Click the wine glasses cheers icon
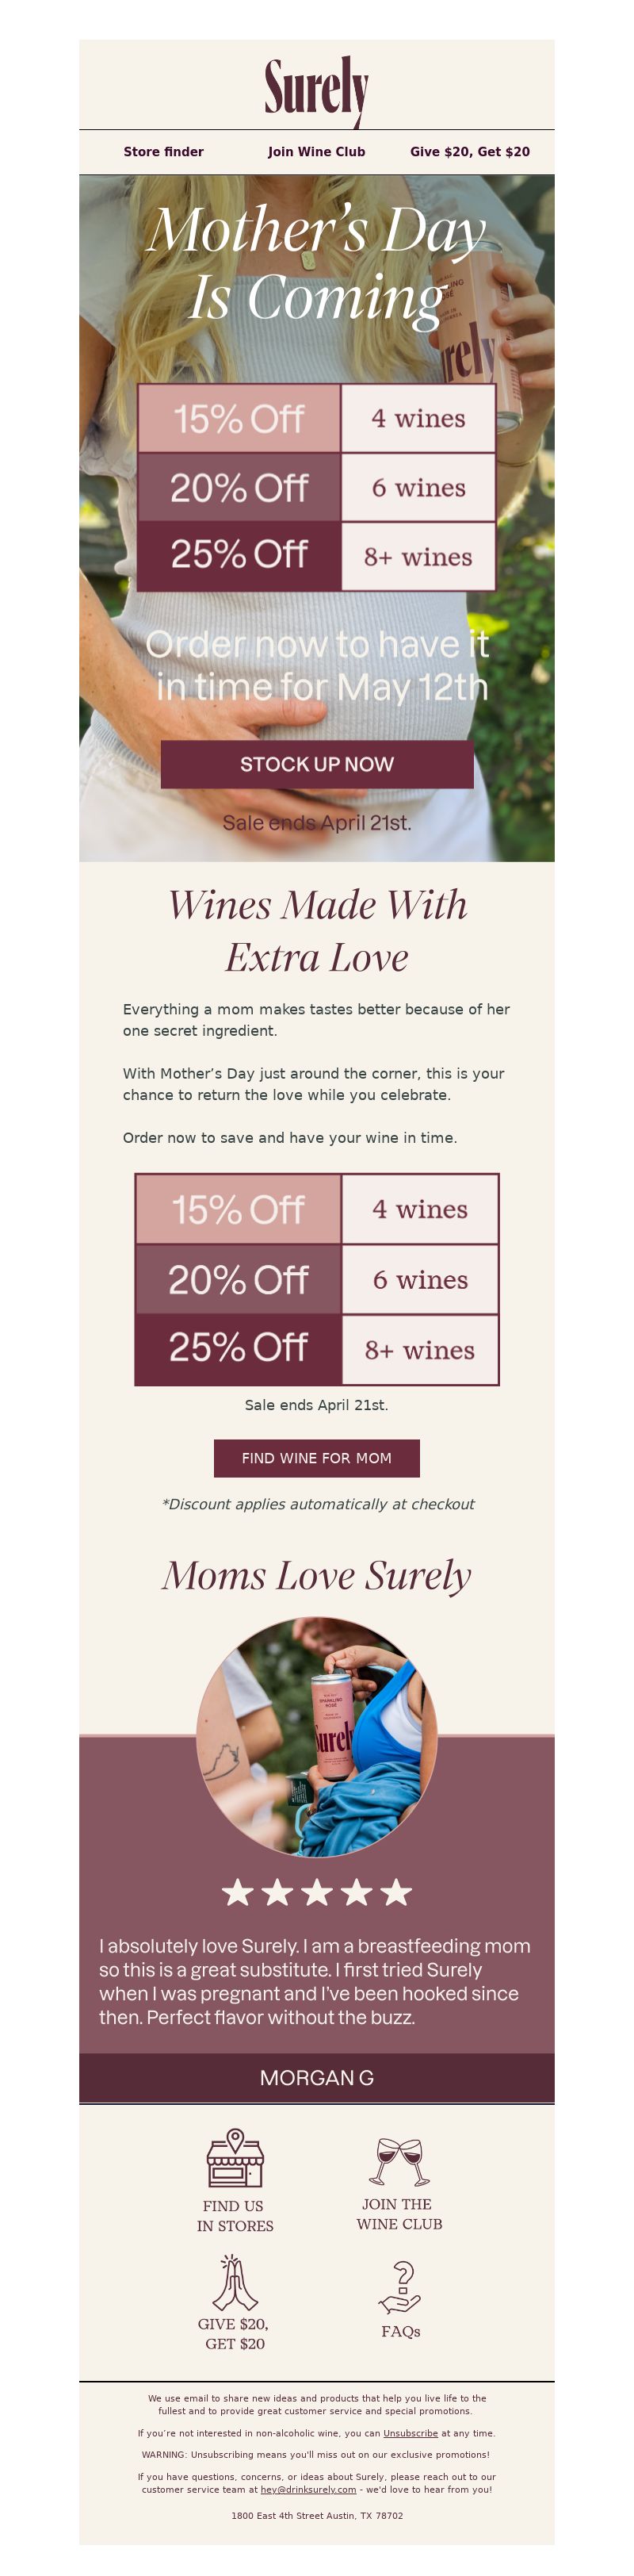 (x=398, y=2161)
